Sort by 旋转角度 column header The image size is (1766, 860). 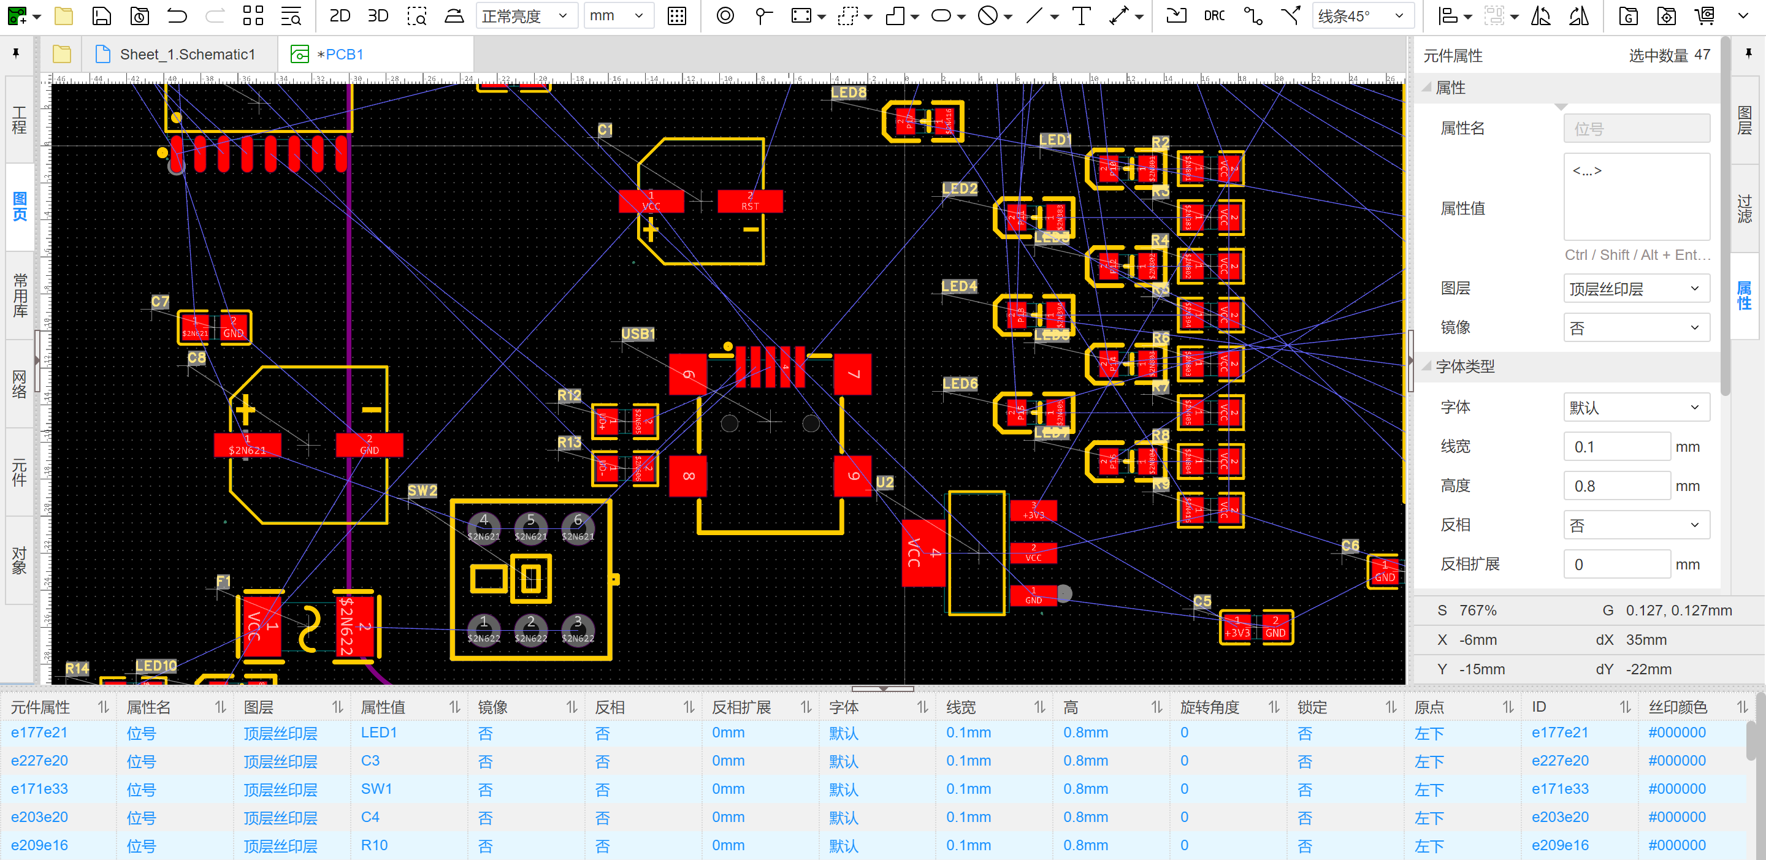point(1228,707)
